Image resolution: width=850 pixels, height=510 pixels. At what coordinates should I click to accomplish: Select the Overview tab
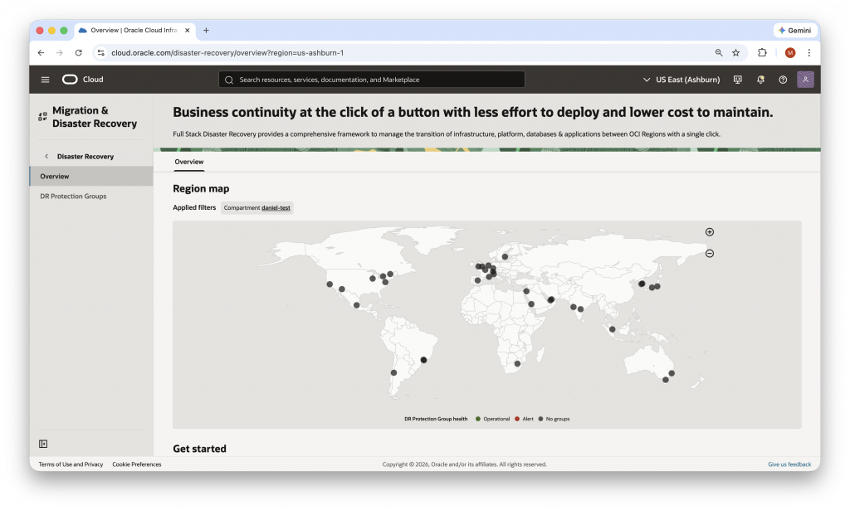188,162
